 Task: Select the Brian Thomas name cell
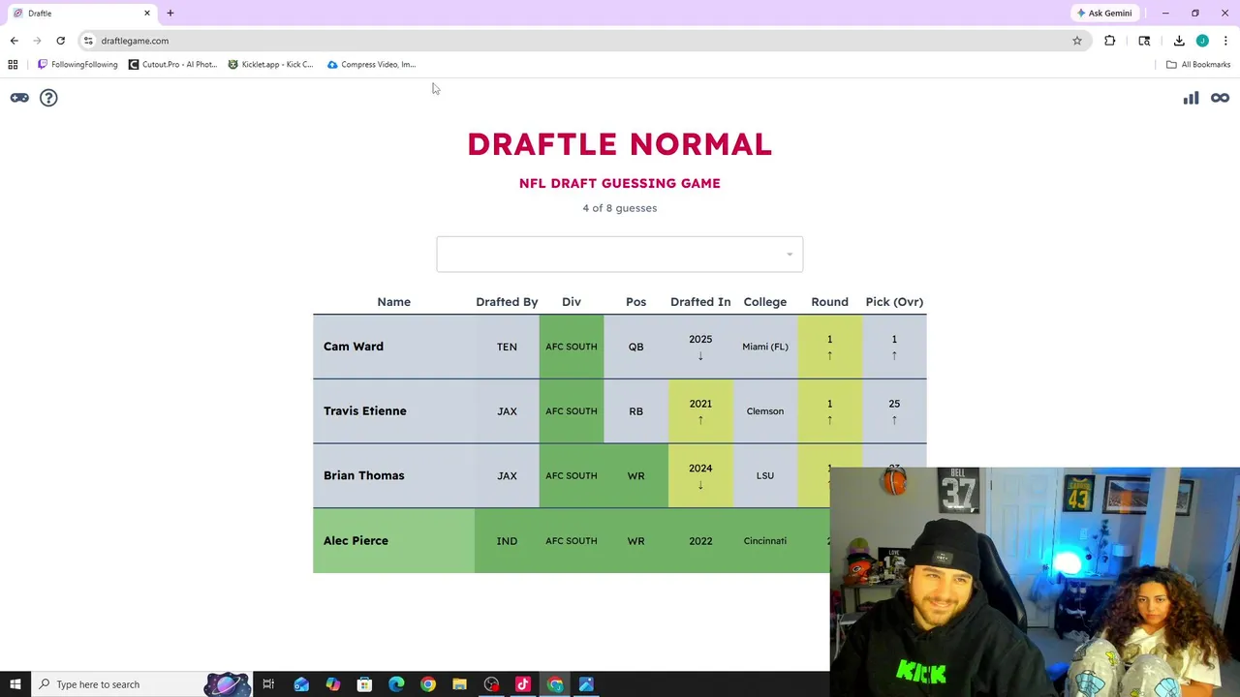pos(393,475)
